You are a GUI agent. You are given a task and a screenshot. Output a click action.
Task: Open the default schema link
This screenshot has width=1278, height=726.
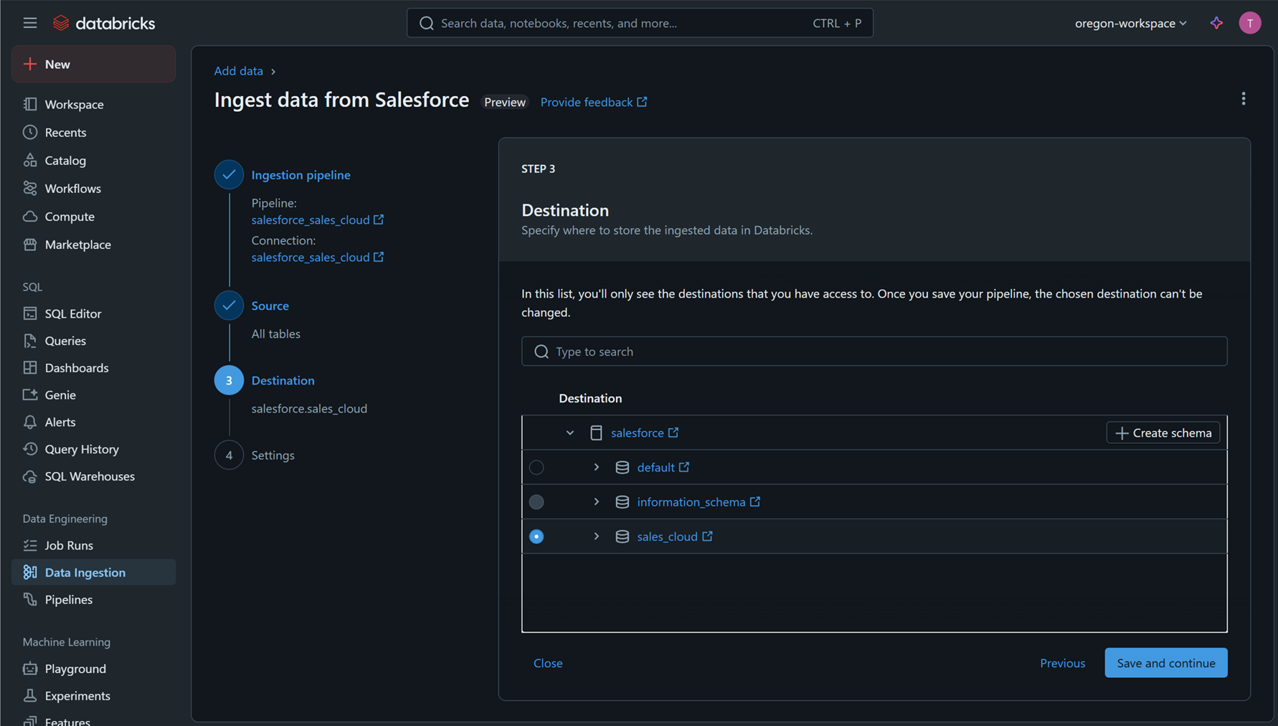click(x=663, y=467)
